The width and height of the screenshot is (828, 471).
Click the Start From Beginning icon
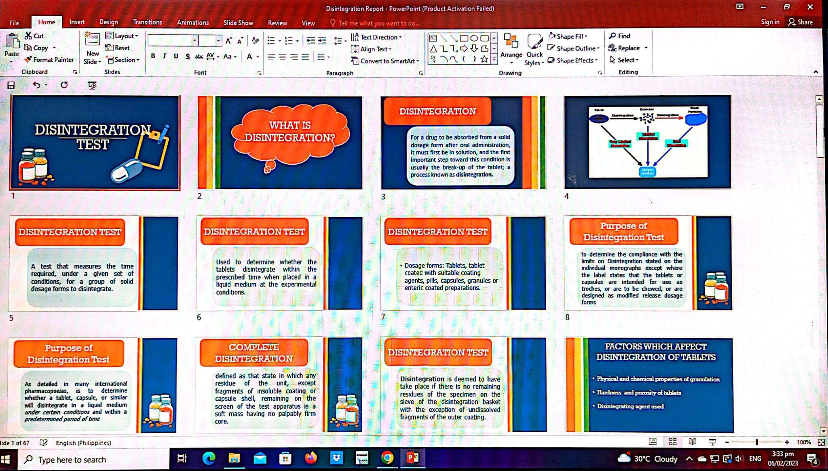click(x=92, y=85)
